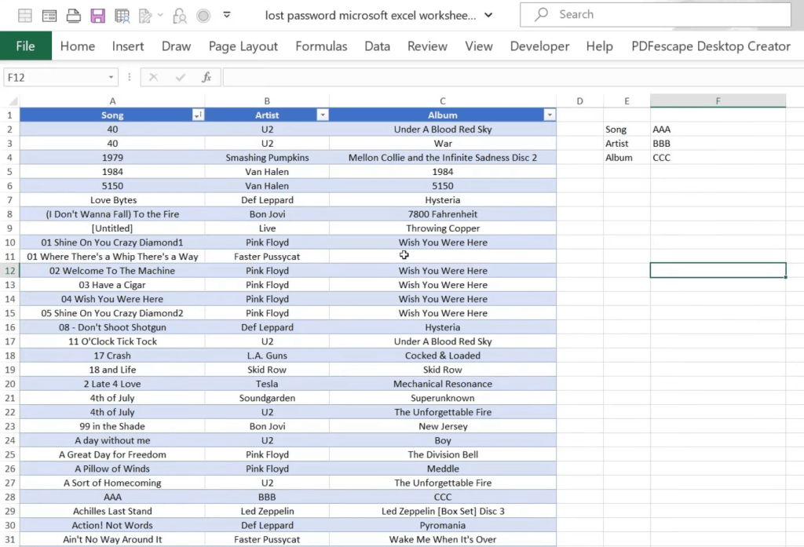The width and height of the screenshot is (804, 547).
Task: Open the Artist column filter dropdown
Action: (323, 115)
